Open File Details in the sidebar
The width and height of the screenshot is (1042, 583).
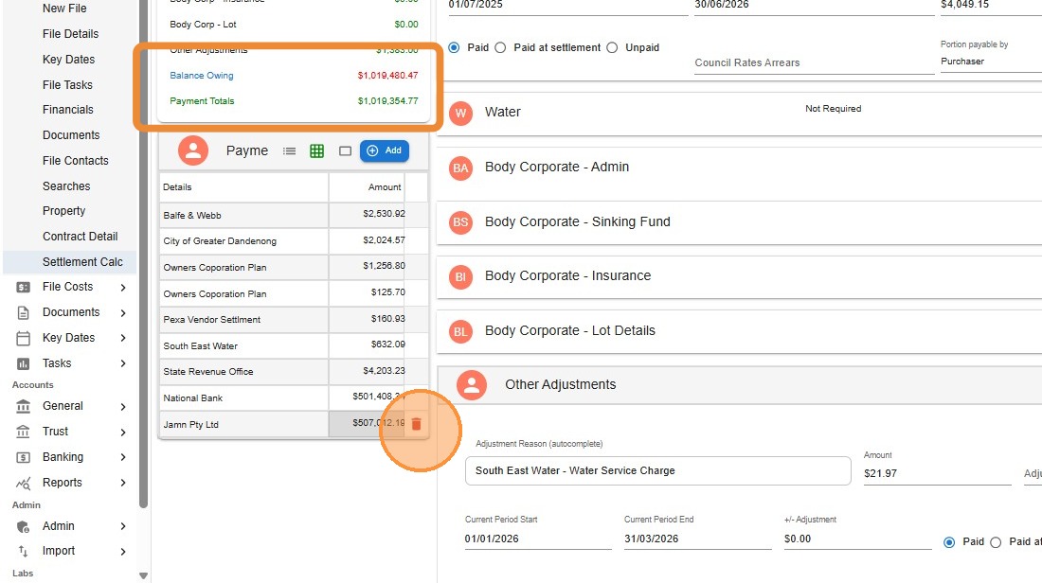point(70,34)
